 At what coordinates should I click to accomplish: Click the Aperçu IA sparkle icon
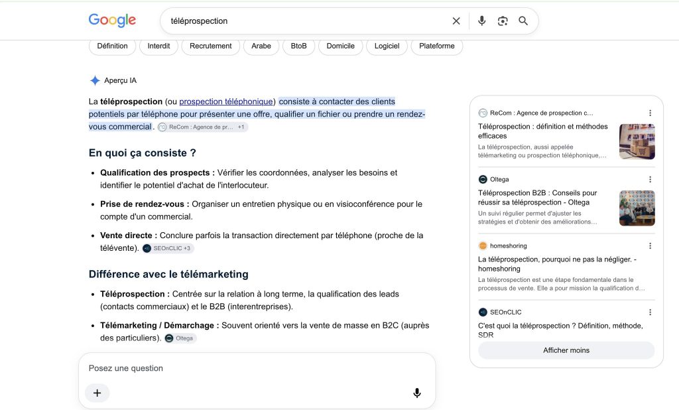95,80
